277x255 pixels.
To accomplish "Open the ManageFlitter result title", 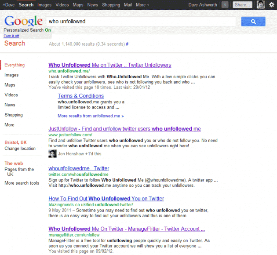I will click(127, 229).
